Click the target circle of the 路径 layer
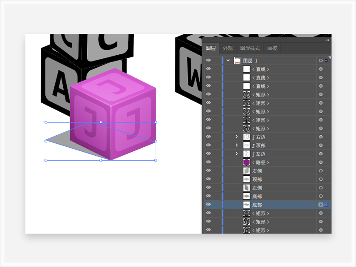Screen dimensions: 356x267 320,162
